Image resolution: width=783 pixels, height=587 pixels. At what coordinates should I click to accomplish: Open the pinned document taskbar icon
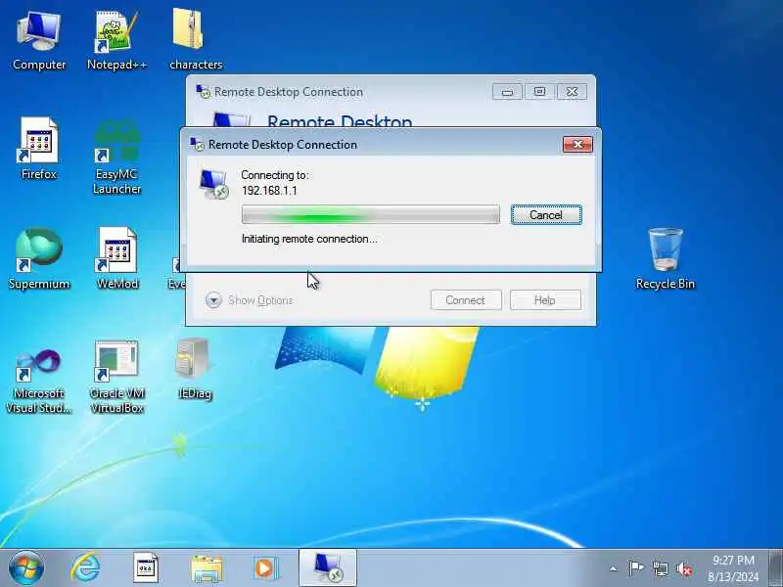(x=146, y=568)
